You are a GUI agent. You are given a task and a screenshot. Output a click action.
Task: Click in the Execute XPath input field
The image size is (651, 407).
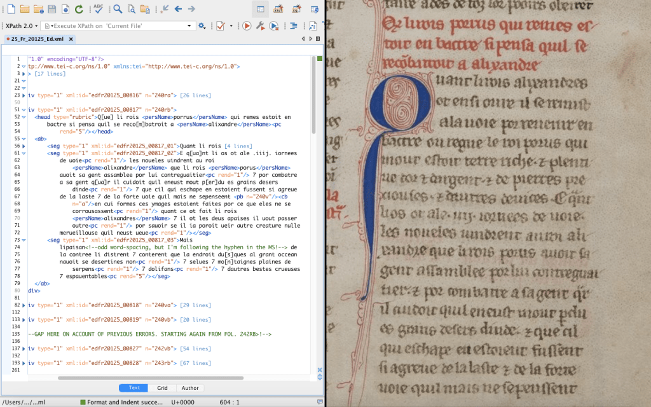pyautogui.click(x=114, y=26)
